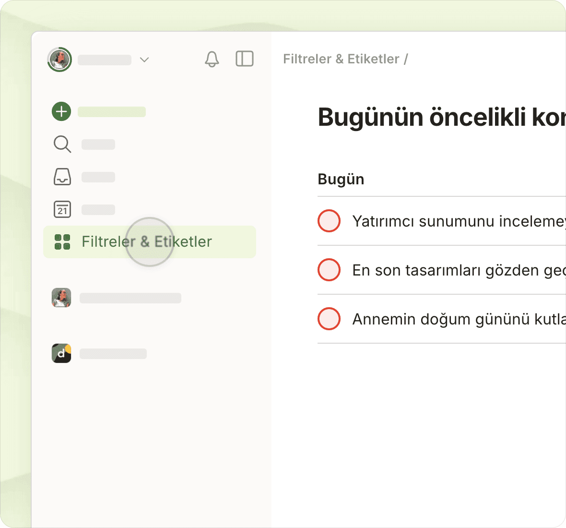Open the calendar icon showing 21
Image resolution: width=566 pixels, height=528 pixels.
(x=62, y=209)
